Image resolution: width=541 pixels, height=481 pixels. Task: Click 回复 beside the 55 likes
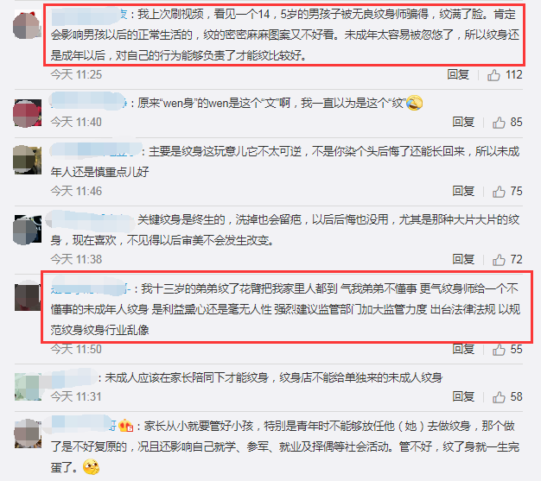coord(463,349)
